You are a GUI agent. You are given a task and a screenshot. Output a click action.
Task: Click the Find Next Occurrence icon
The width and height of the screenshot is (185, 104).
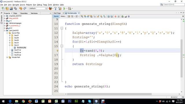coord(88,16)
